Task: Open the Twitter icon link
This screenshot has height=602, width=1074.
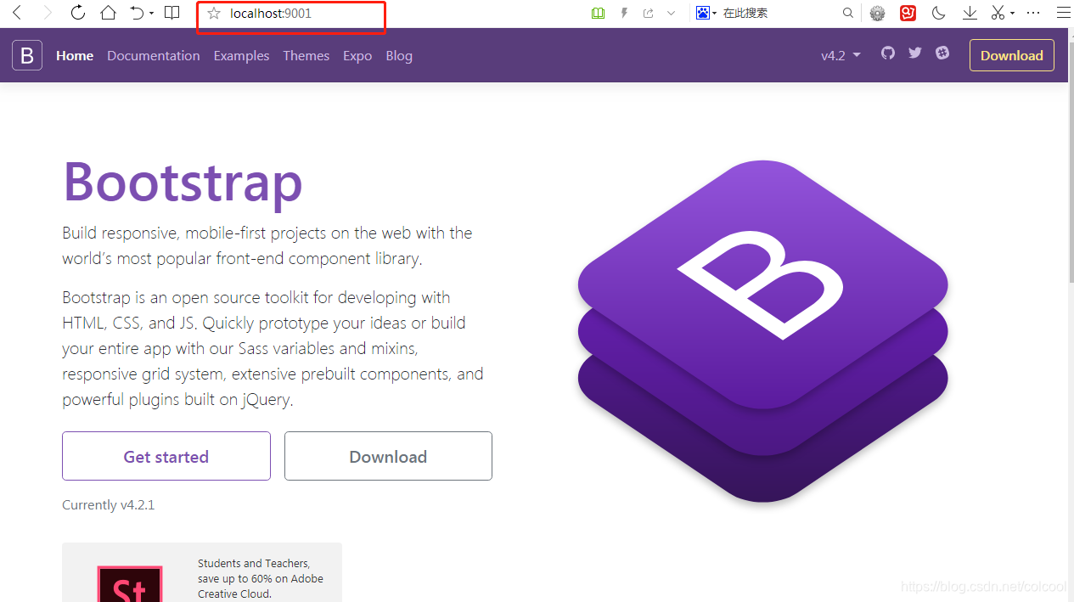Action: pos(915,53)
